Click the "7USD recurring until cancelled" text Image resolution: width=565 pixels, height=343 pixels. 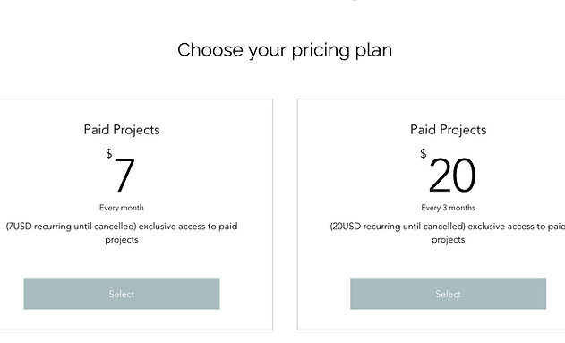point(71,227)
